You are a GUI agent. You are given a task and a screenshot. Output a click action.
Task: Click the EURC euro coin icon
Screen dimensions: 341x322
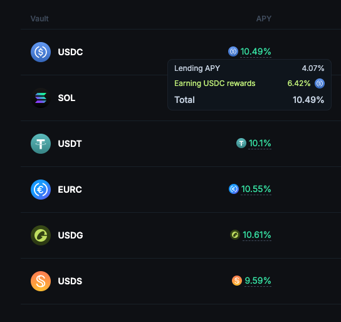coord(41,190)
